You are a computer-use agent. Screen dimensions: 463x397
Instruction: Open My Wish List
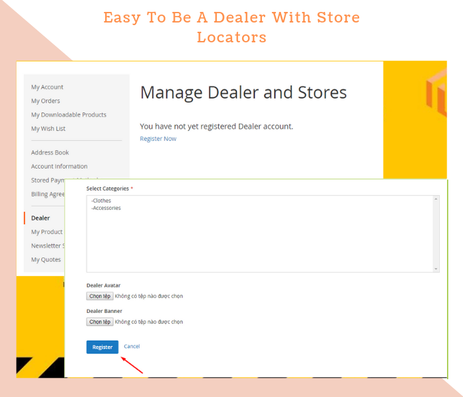click(x=48, y=129)
